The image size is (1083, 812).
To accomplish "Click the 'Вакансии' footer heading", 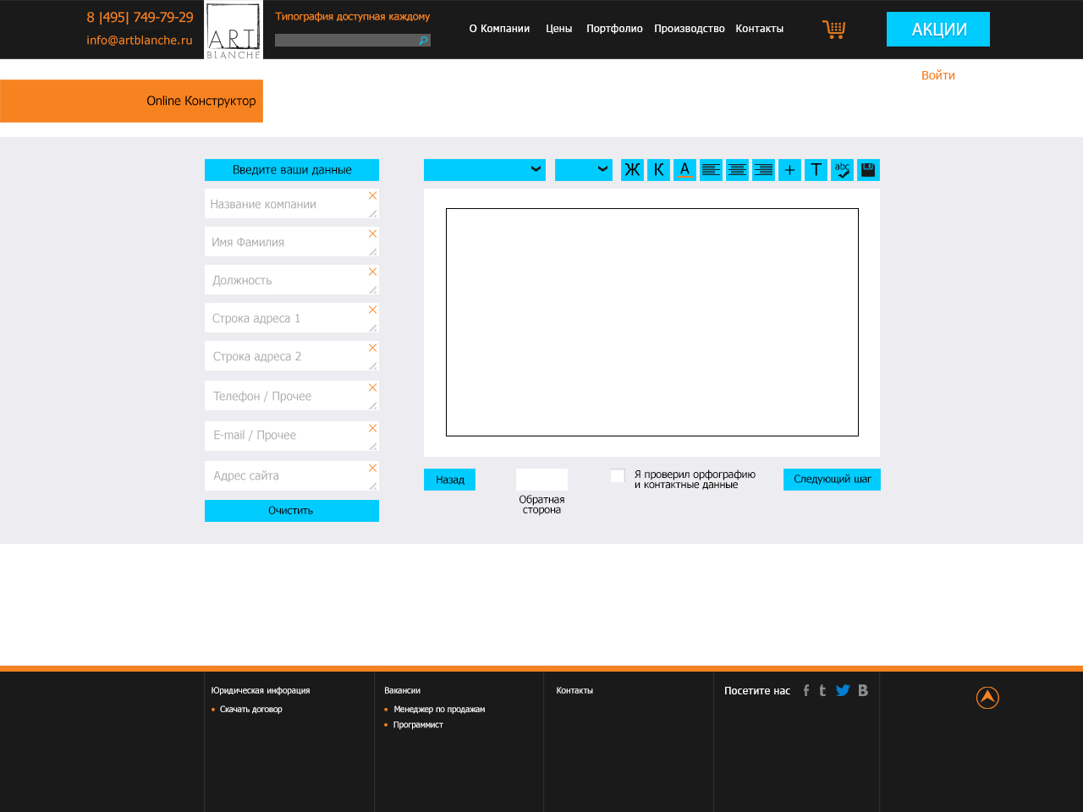I will (402, 691).
